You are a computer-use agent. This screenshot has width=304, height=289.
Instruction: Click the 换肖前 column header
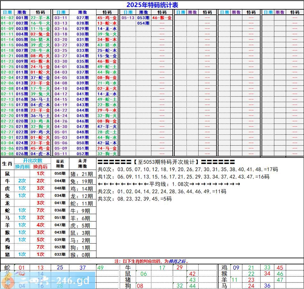coord(22,166)
